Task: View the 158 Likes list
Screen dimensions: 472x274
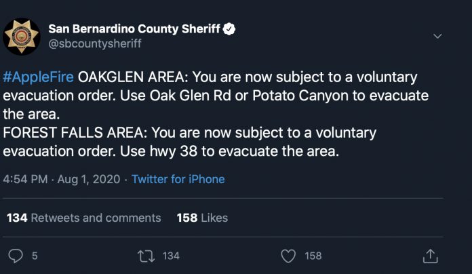Action: coord(202,218)
